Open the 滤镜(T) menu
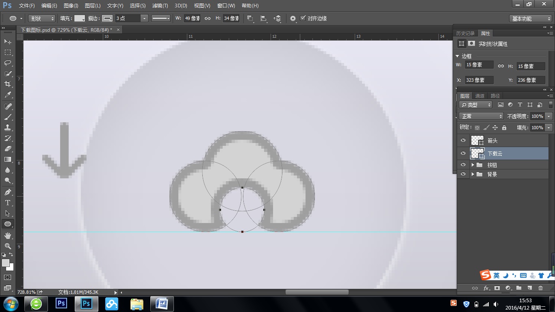555x312 pixels. pos(160,6)
